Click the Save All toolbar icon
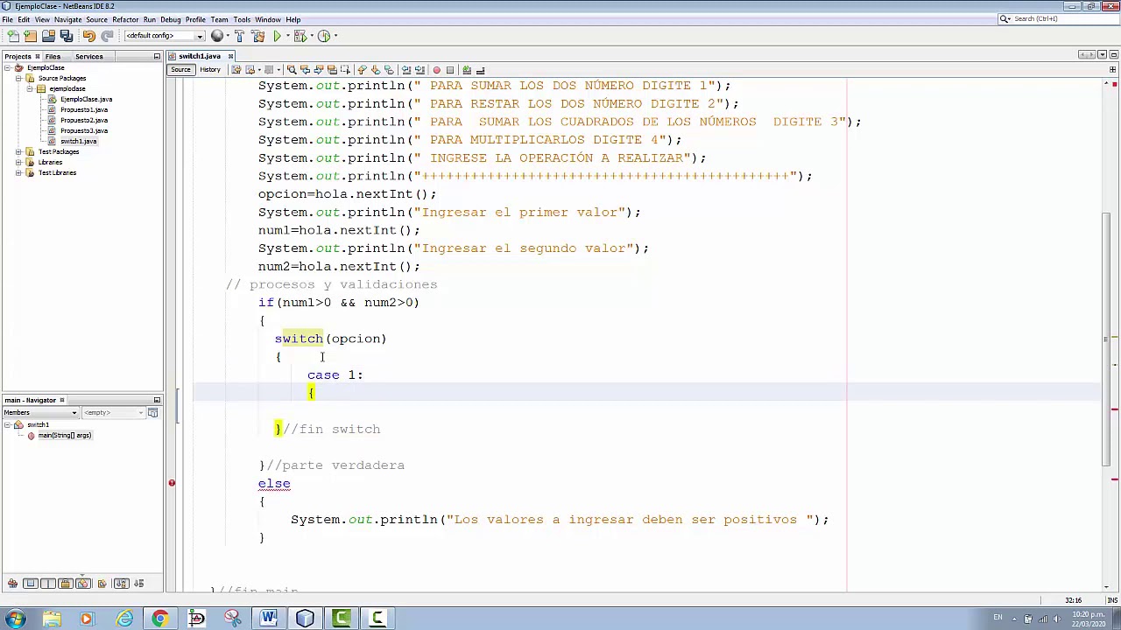This screenshot has height=630, width=1121. tap(66, 36)
